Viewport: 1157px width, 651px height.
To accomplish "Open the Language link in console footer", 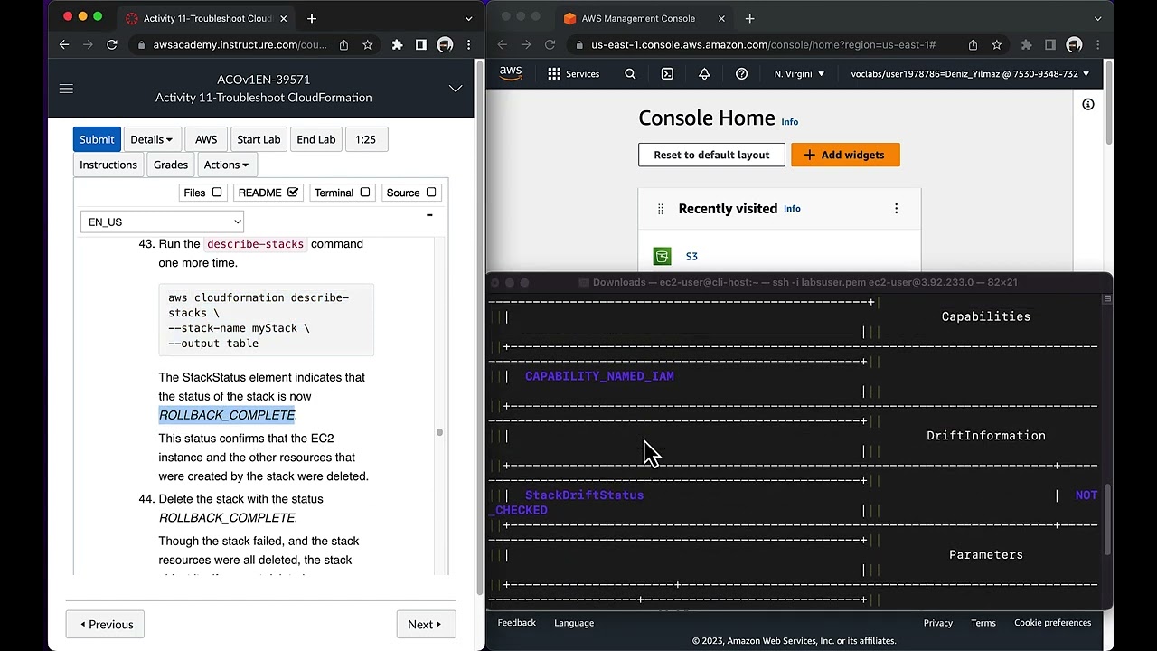I will click(x=574, y=623).
